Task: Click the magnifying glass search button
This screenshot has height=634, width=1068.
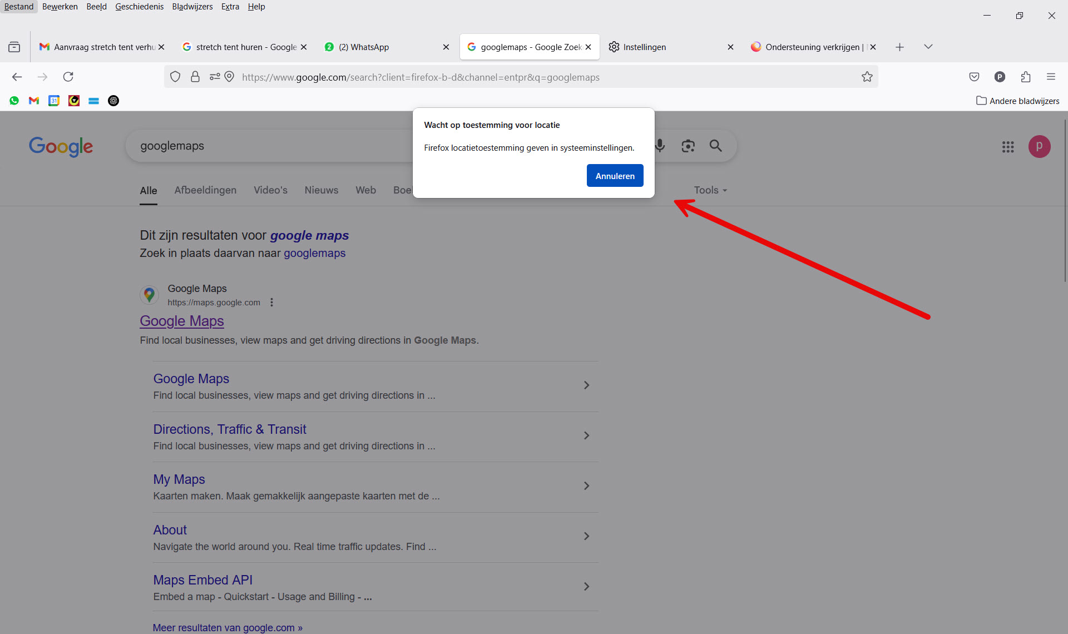Action: point(715,146)
